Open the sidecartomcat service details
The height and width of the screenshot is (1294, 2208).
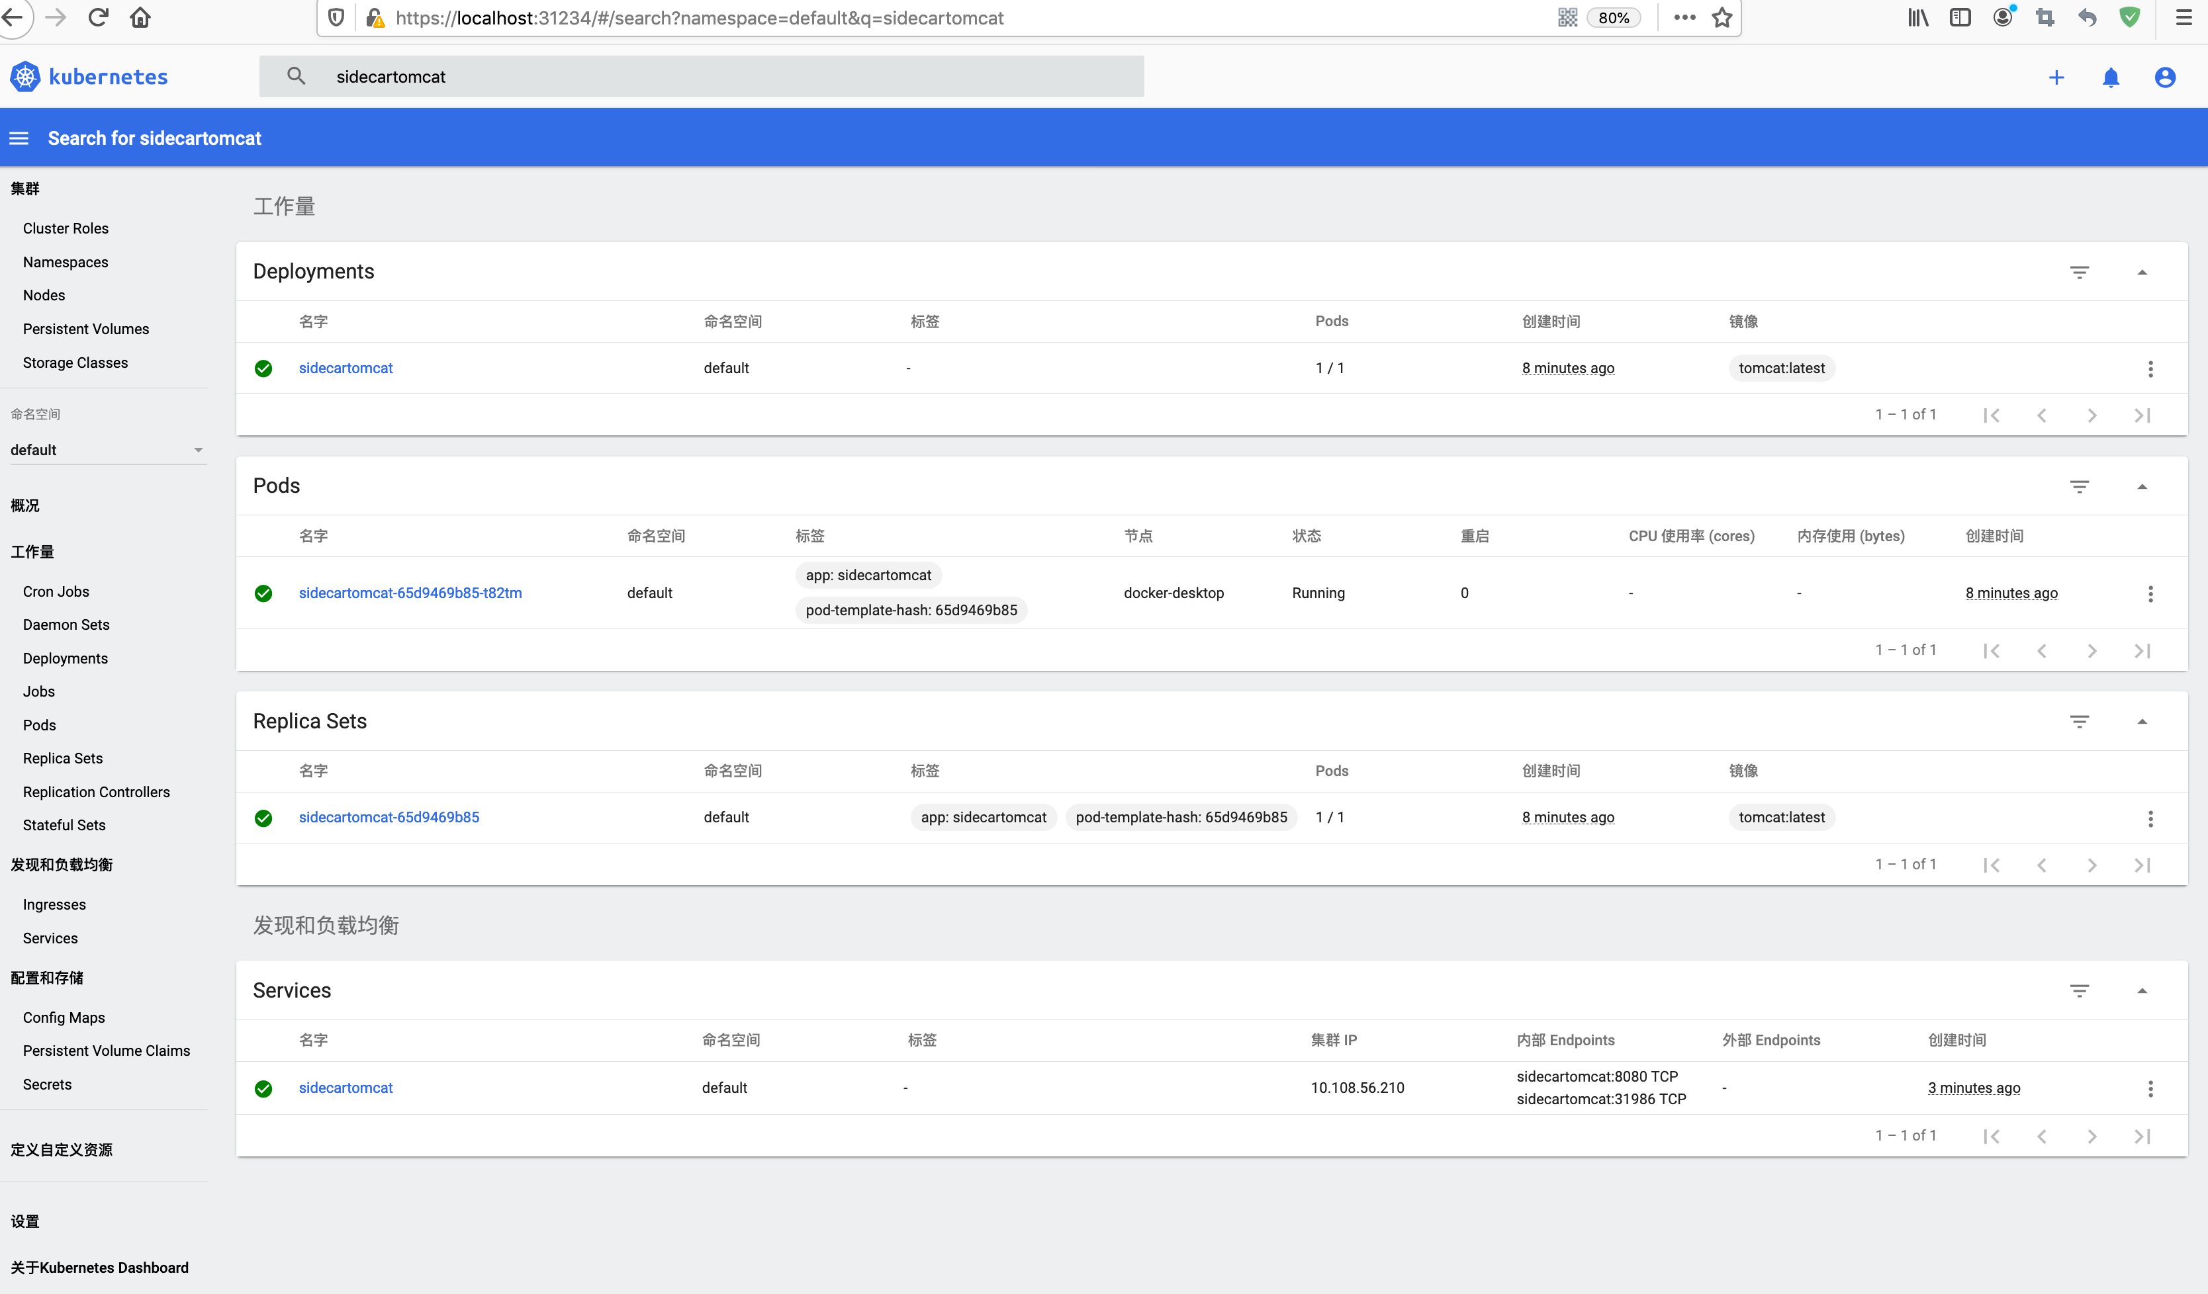pos(345,1088)
